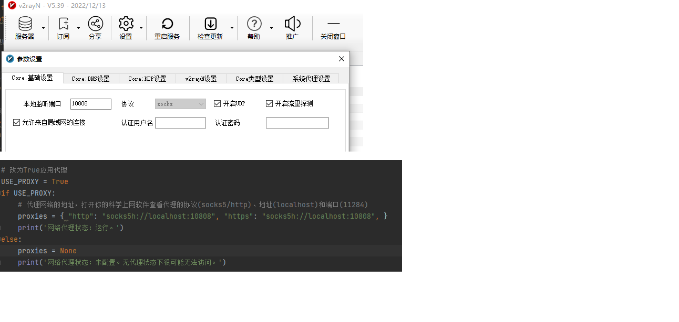Open the socks protocol dropdown
The height and width of the screenshot is (322, 679).
180,103
